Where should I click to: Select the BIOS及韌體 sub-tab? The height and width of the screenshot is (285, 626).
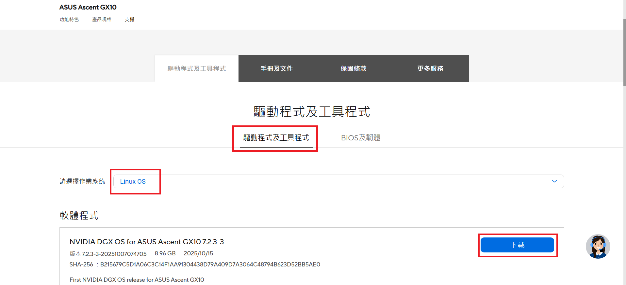coord(360,138)
